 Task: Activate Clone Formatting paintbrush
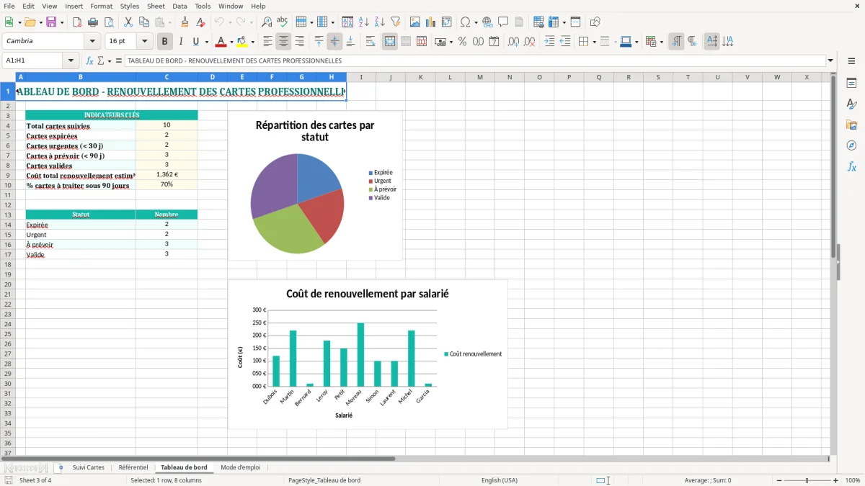click(x=185, y=22)
